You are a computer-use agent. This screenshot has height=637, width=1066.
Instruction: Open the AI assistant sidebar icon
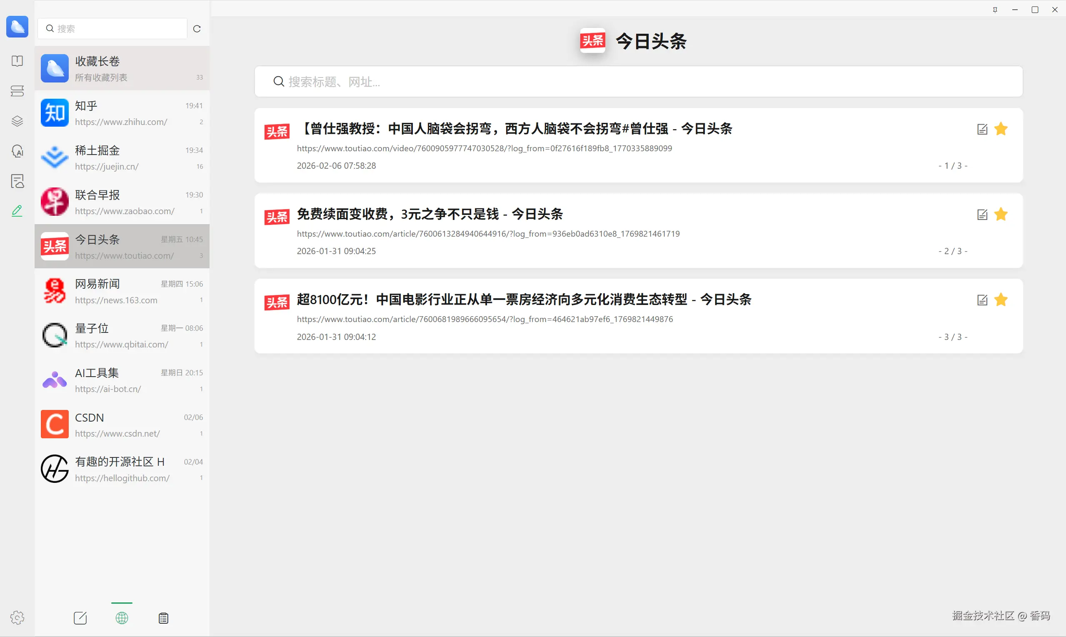click(x=17, y=151)
